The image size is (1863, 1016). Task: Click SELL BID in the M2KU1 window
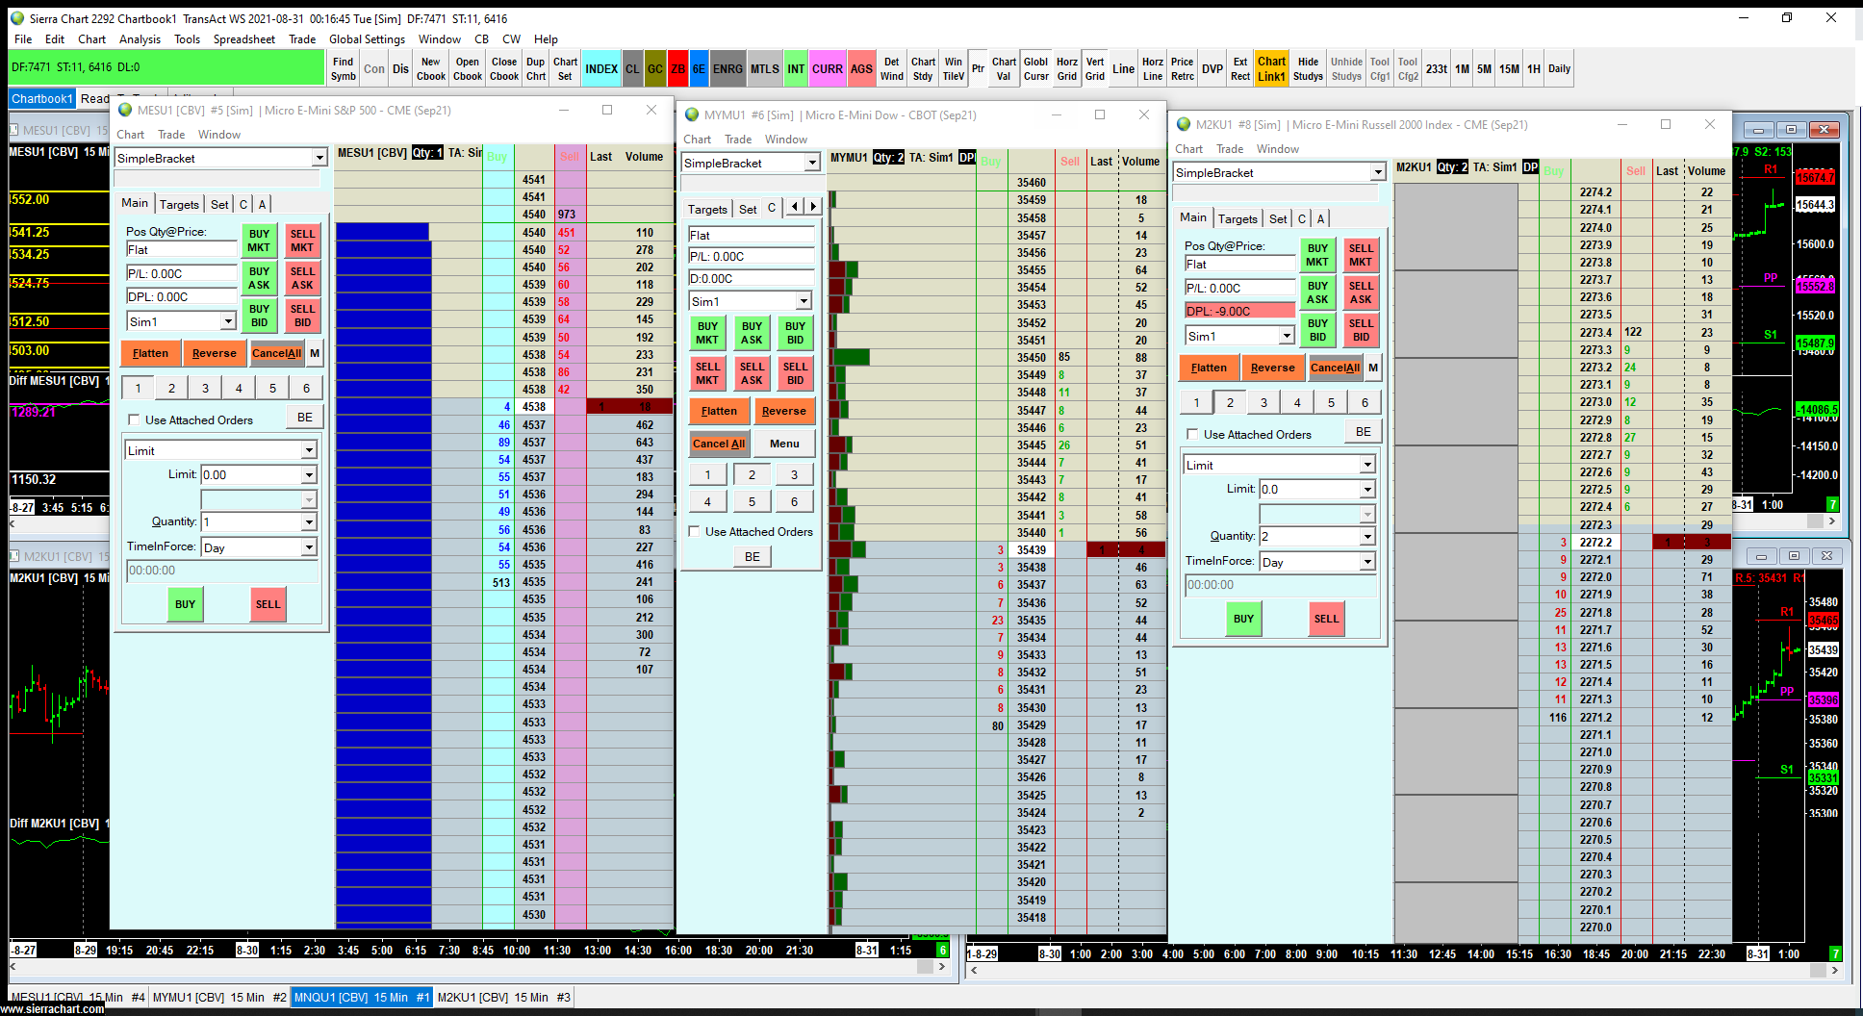pos(1361,330)
